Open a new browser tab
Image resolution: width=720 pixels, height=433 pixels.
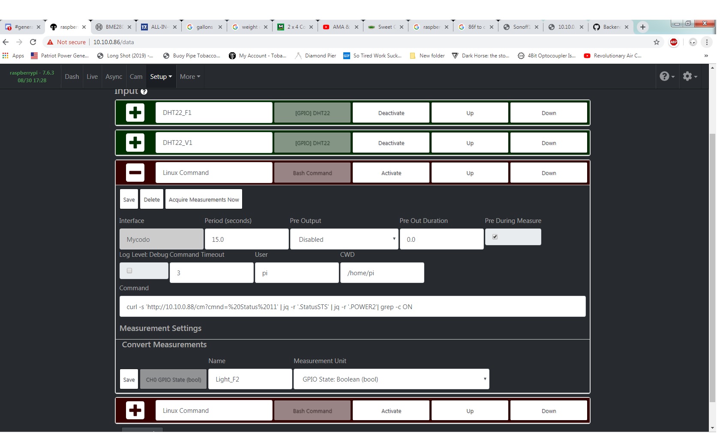[642, 27]
